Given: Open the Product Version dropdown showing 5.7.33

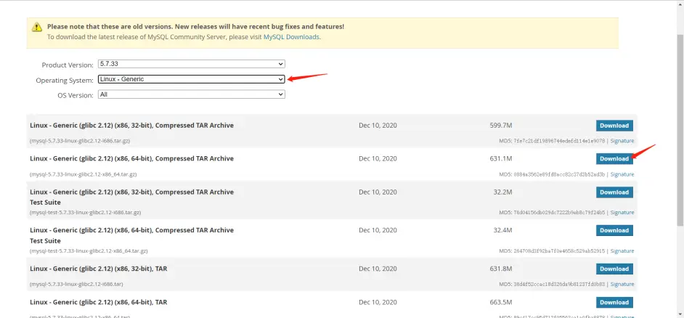Looking at the screenshot, I should 192,64.
